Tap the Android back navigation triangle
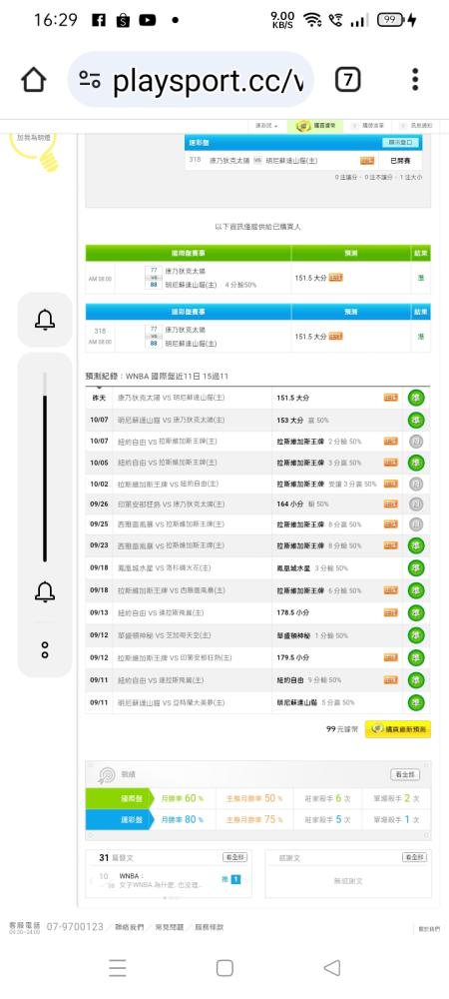The width and height of the screenshot is (449, 999). (332, 968)
